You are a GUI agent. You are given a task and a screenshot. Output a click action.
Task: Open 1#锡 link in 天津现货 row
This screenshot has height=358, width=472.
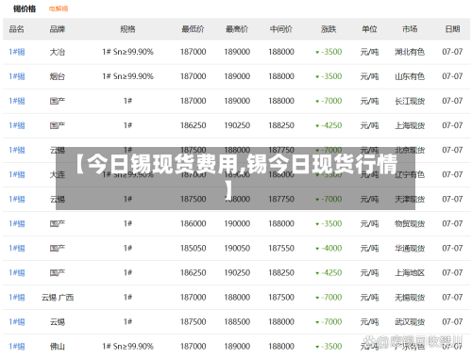tap(17, 199)
